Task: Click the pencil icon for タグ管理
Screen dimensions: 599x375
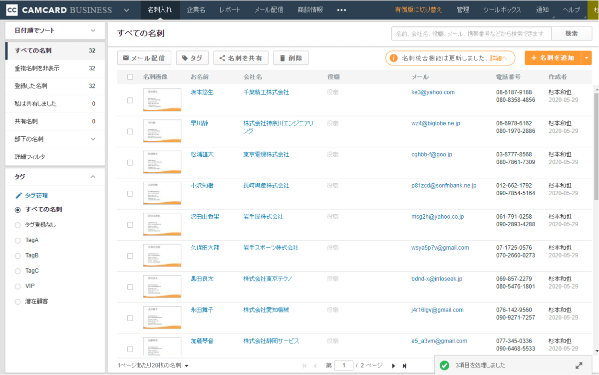Action: (x=19, y=195)
